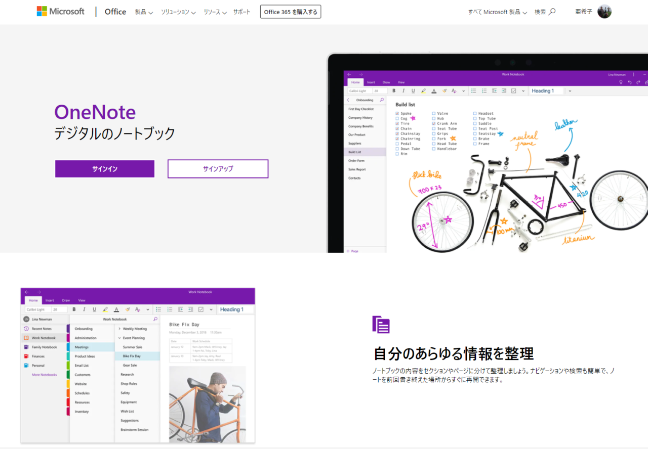Open search via the 検索 magnifier icon
Screen dimensions: 648x449
click(x=552, y=12)
